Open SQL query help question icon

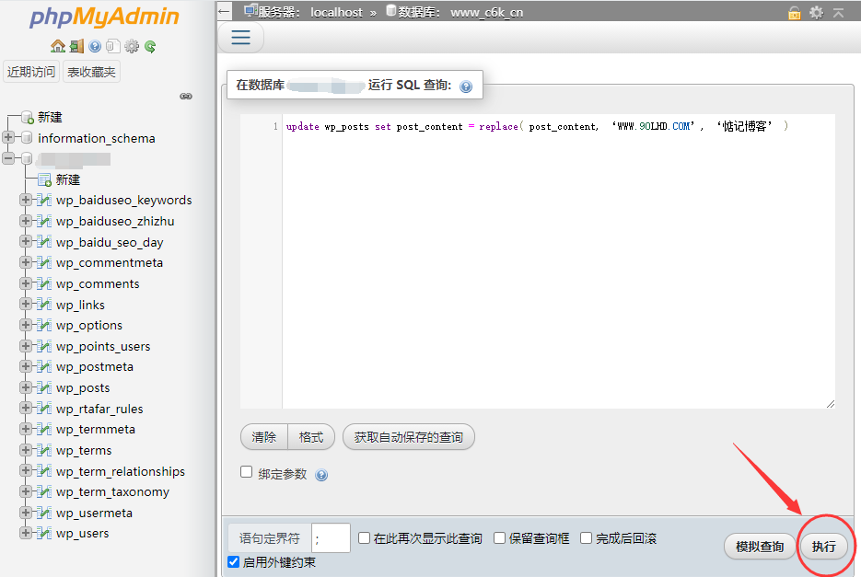point(466,87)
